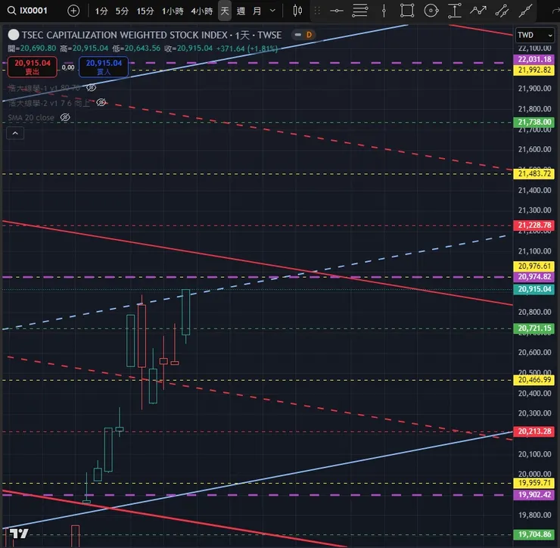560x548 pixels.
Task: Click the TradingView logo watermark
Action: pos(19,534)
